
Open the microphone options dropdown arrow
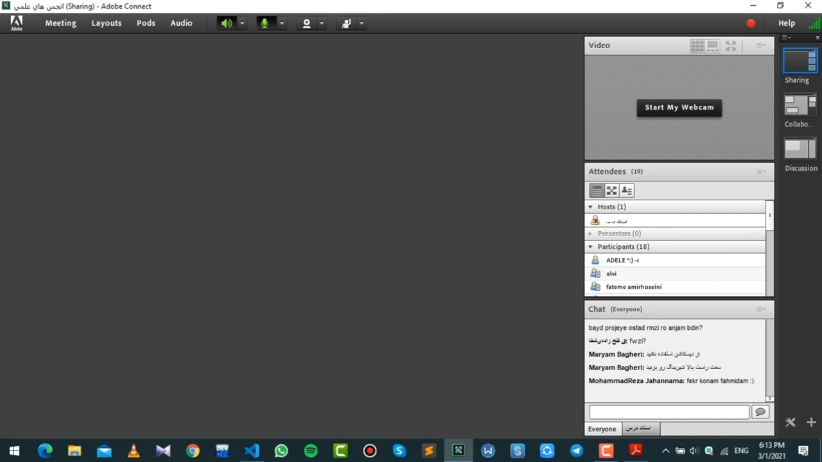[x=281, y=23]
